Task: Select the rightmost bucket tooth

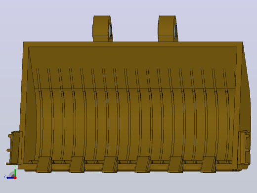Action: click(208, 165)
